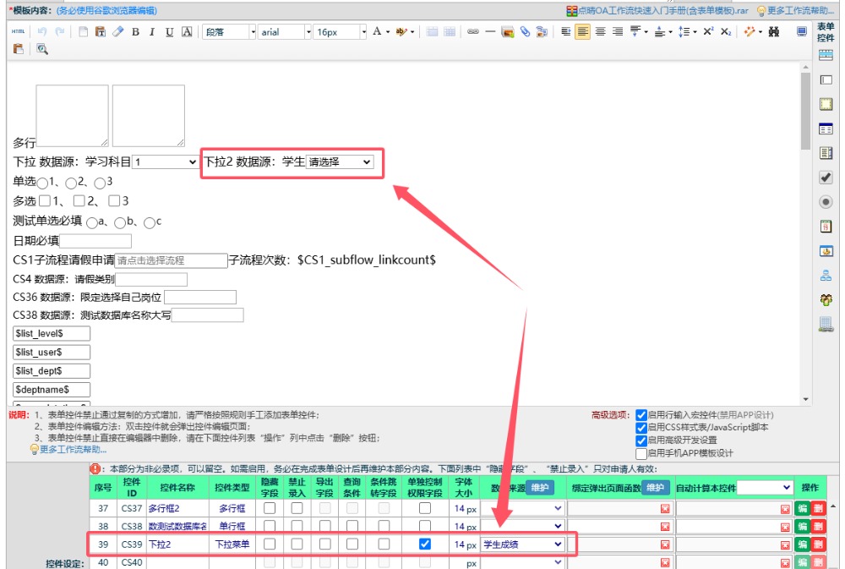Expand the 学生 请选择 dropdown in the form
This screenshot has height=569, width=845.
339,161
